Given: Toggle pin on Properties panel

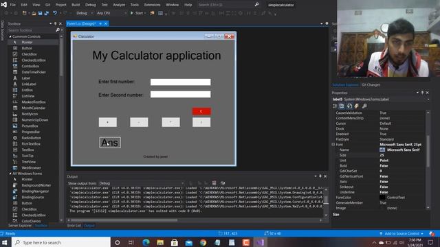Looking at the screenshot, I should coord(422,93).
